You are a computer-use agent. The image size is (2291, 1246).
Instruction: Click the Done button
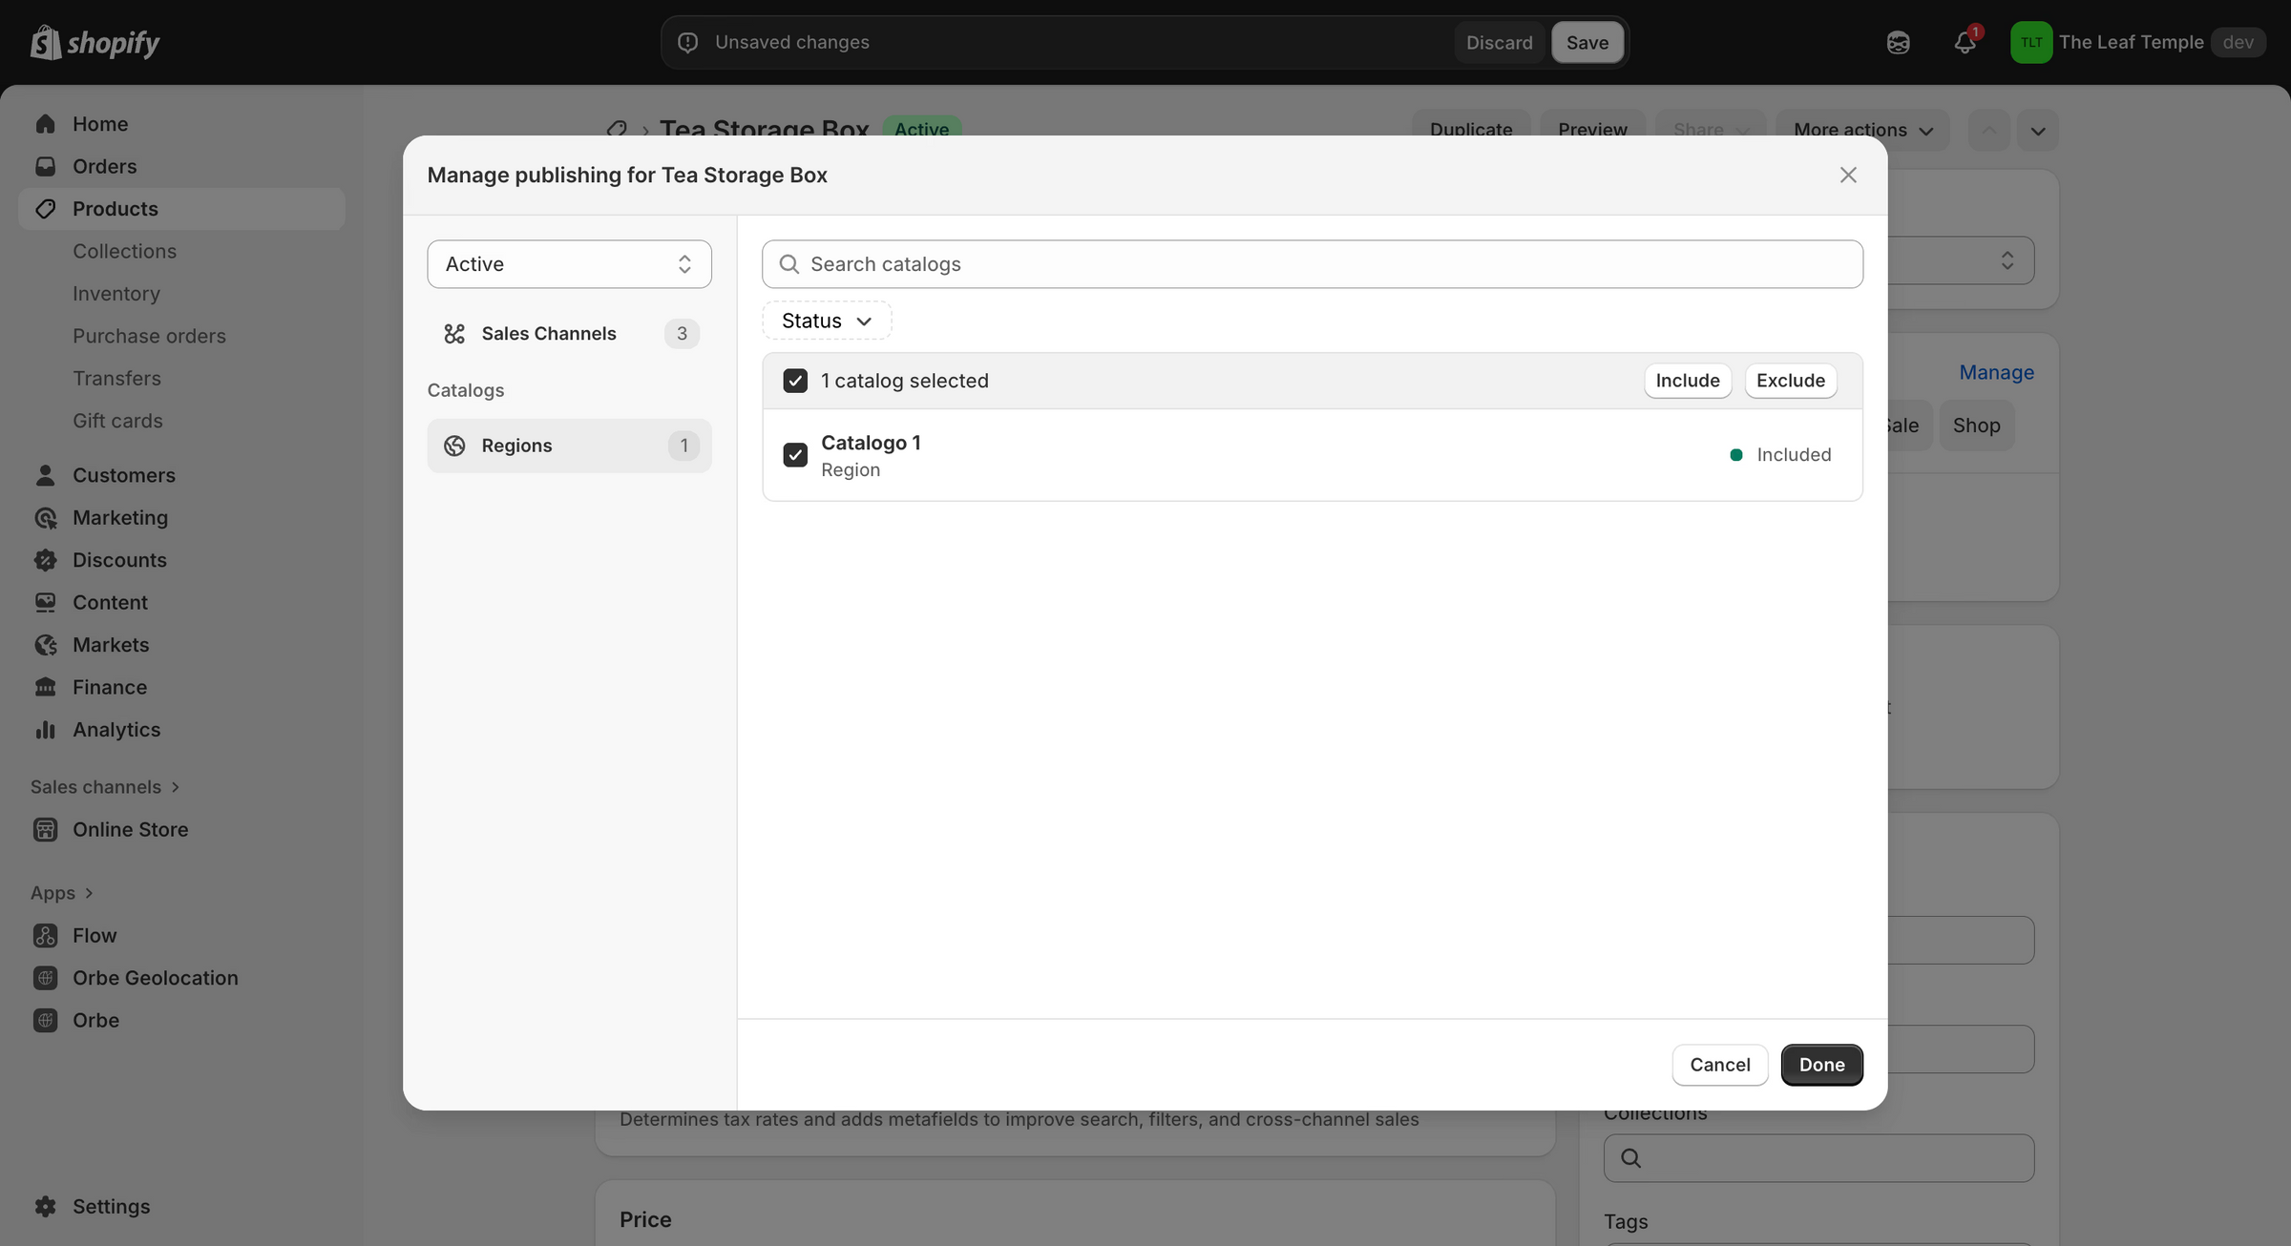pos(1821,1065)
